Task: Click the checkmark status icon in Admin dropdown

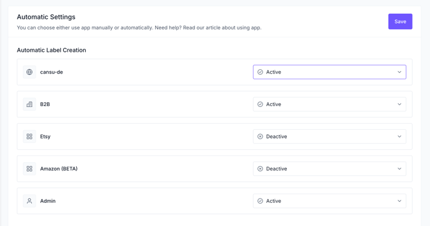Action: click(x=260, y=201)
